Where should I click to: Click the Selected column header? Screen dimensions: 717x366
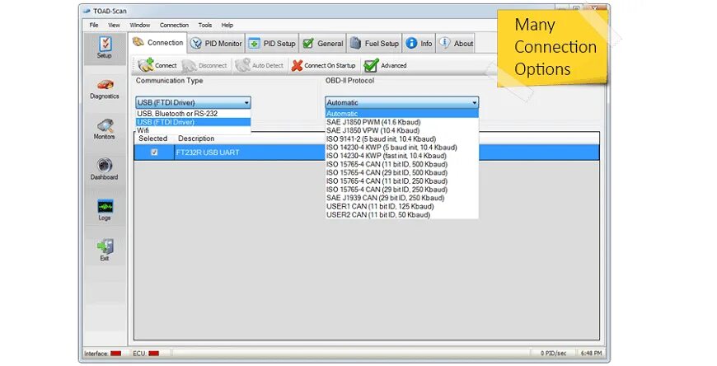point(153,138)
